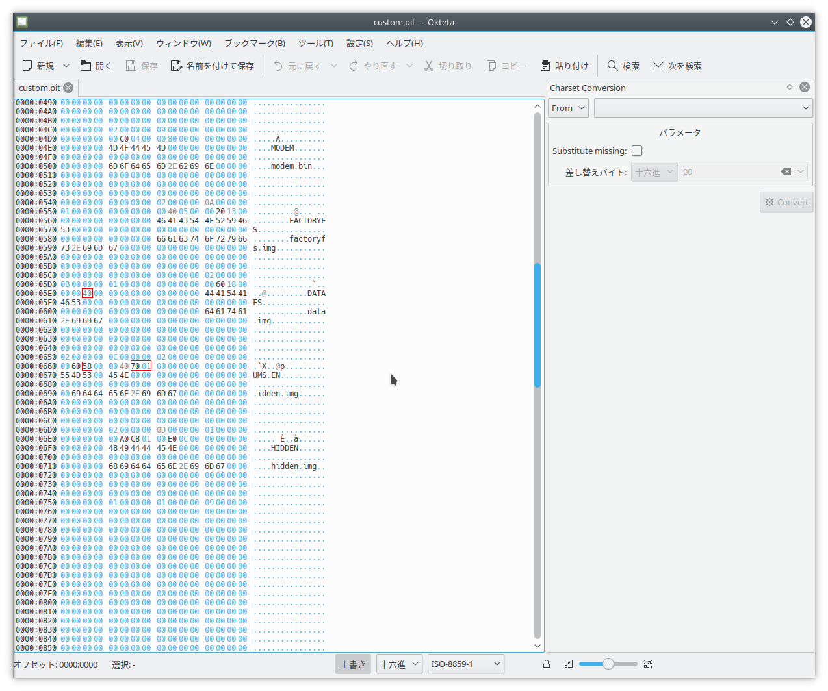Click the scroll-up arrow of hex view
The height and width of the screenshot is (691, 828).
(537, 106)
